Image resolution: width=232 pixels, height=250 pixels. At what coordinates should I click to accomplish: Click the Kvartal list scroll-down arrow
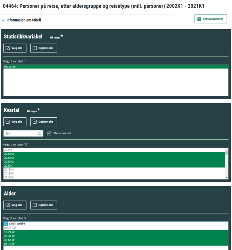click(x=226, y=177)
